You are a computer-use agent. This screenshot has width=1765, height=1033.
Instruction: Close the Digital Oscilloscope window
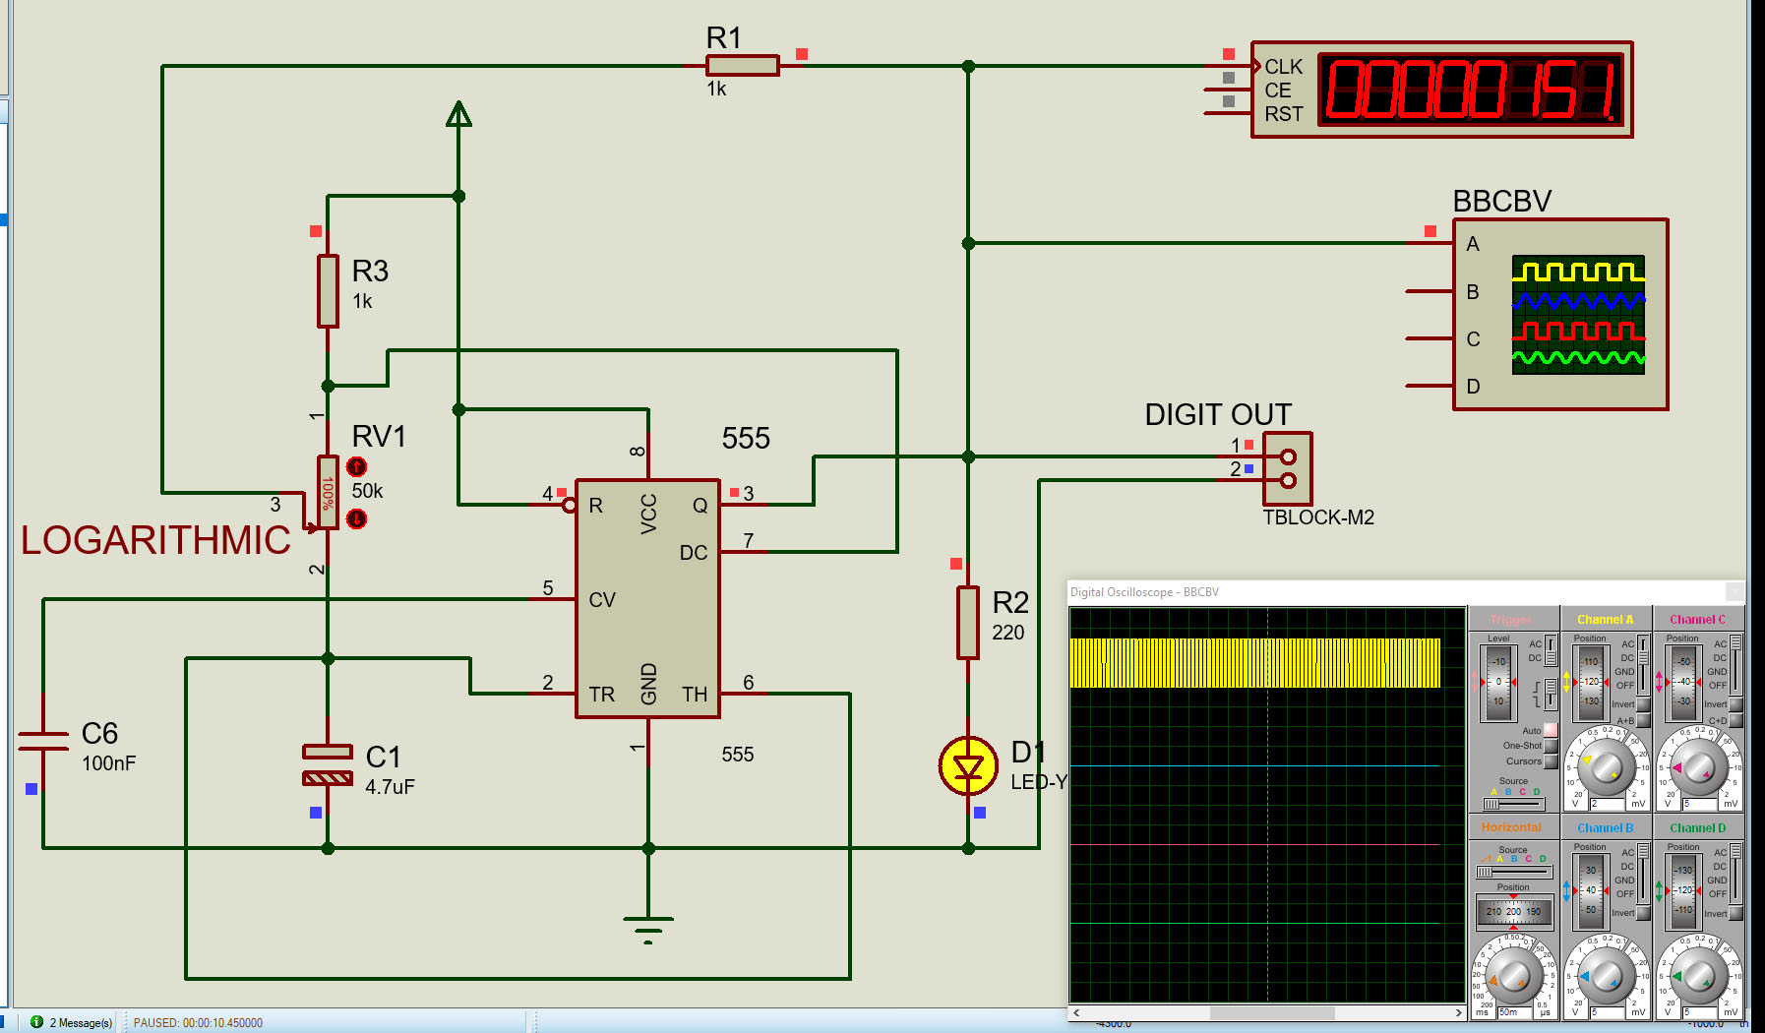1735,591
